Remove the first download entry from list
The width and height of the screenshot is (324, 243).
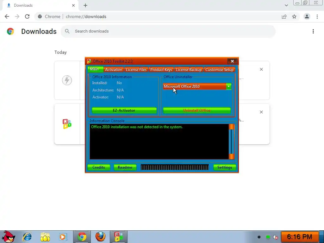[261, 69]
